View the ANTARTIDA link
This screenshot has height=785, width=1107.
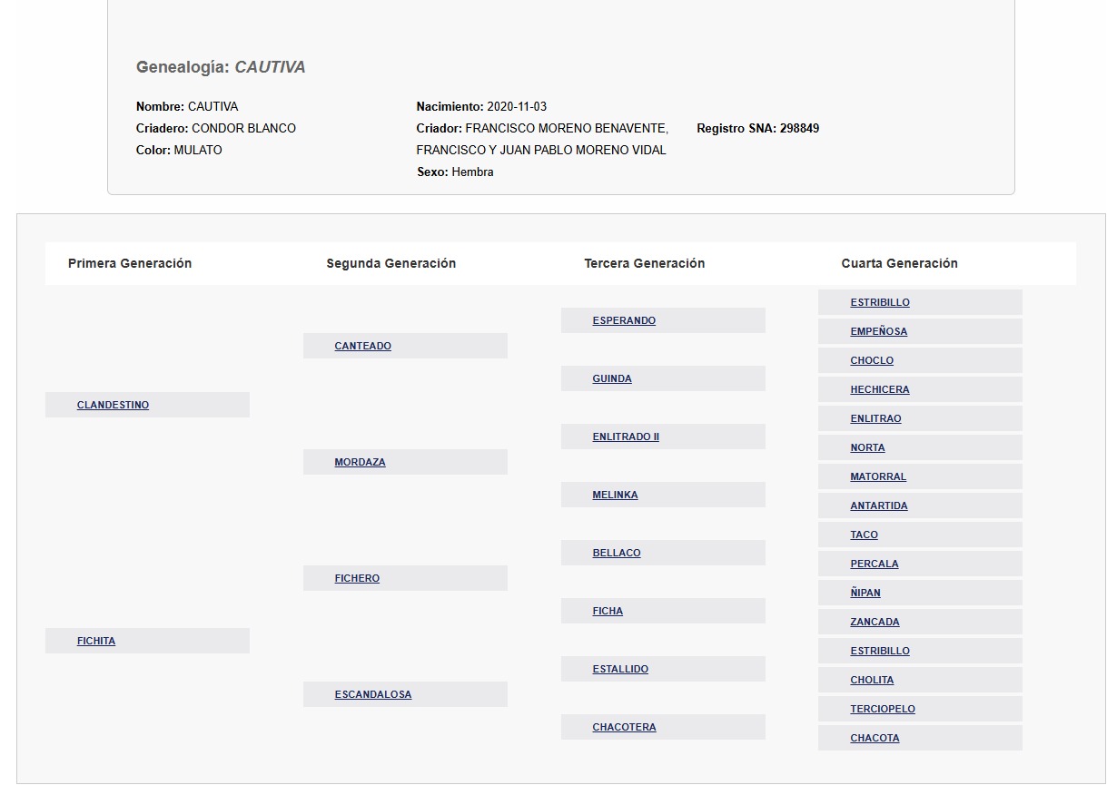(x=878, y=506)
